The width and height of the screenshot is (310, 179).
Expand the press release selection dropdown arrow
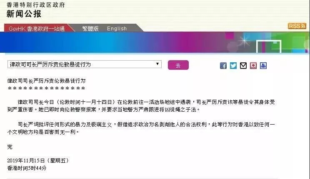coord(157,64)
